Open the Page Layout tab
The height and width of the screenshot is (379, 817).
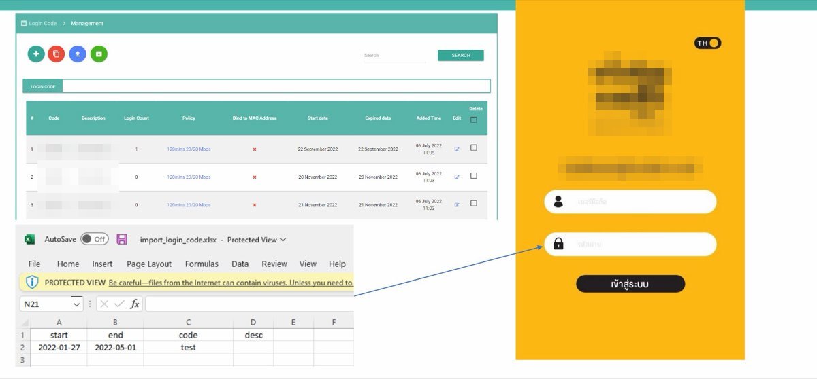(x=149, y=264)
